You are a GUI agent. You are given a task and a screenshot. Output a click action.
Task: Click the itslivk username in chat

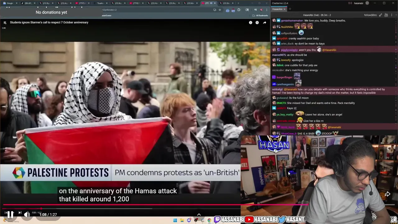280,65
